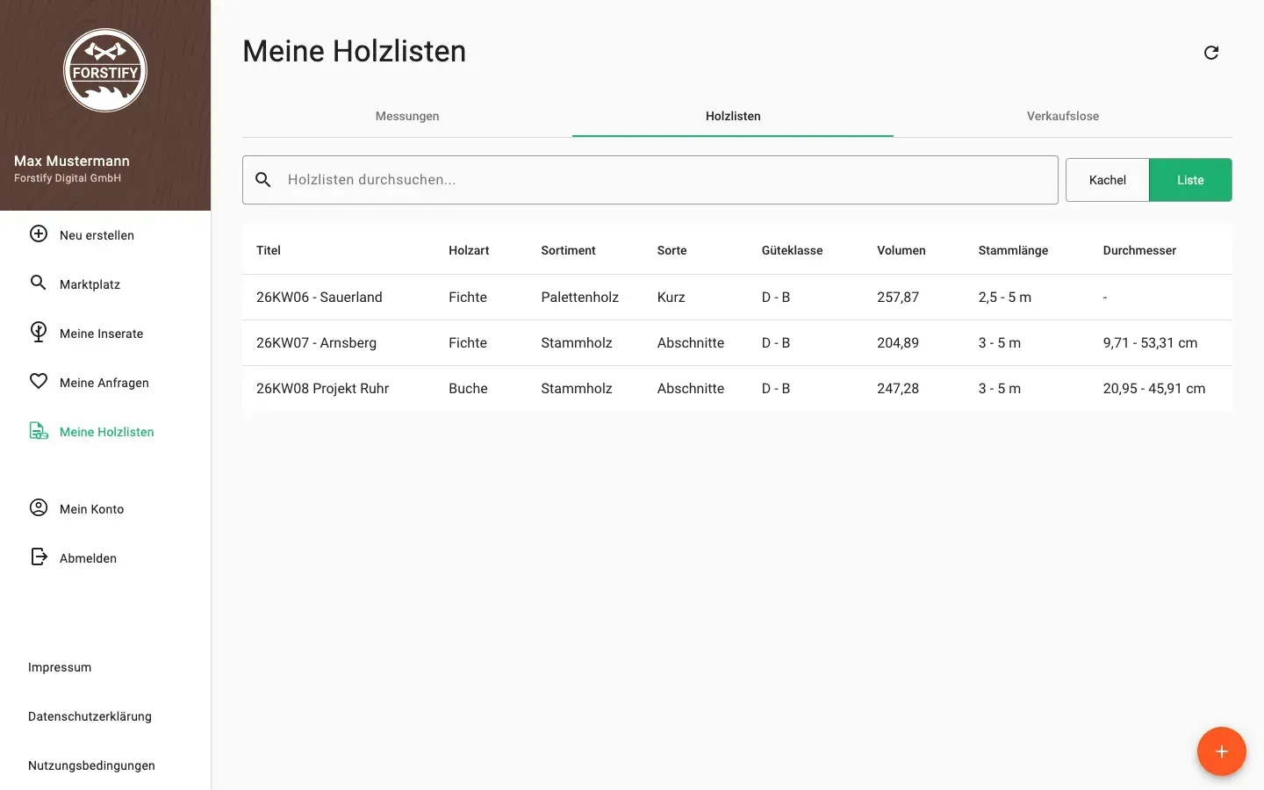Screen dimensions: 1264x790
Task: Click the Titel column header
Action: 269,250
